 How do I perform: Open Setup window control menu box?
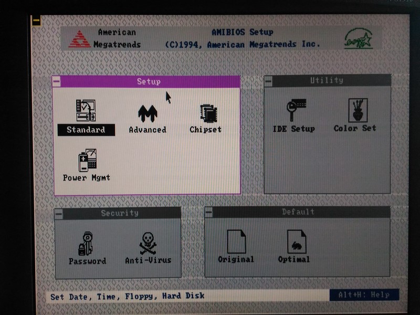pyautogui.click(x=57, y=81)
